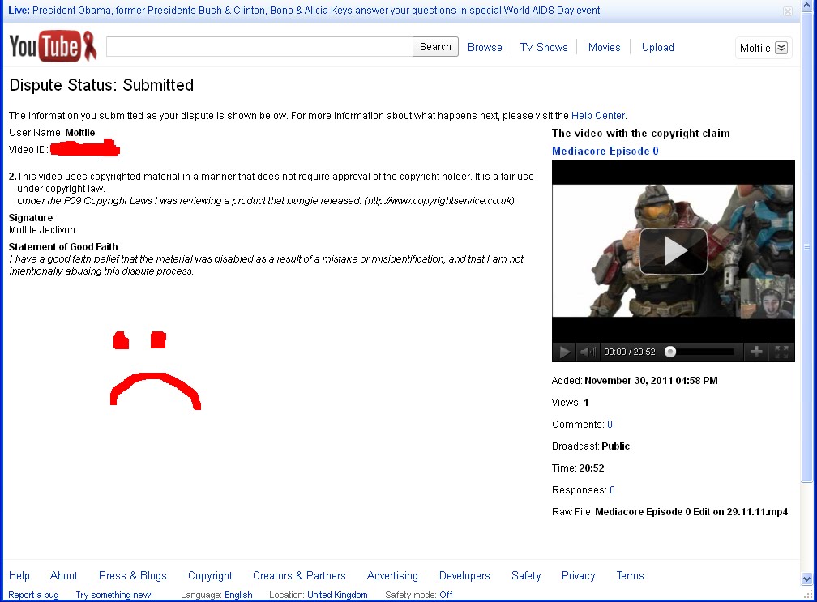Click the vertical scrollbar thumb
Screen dimensions: 817x602
pos(806,246)
